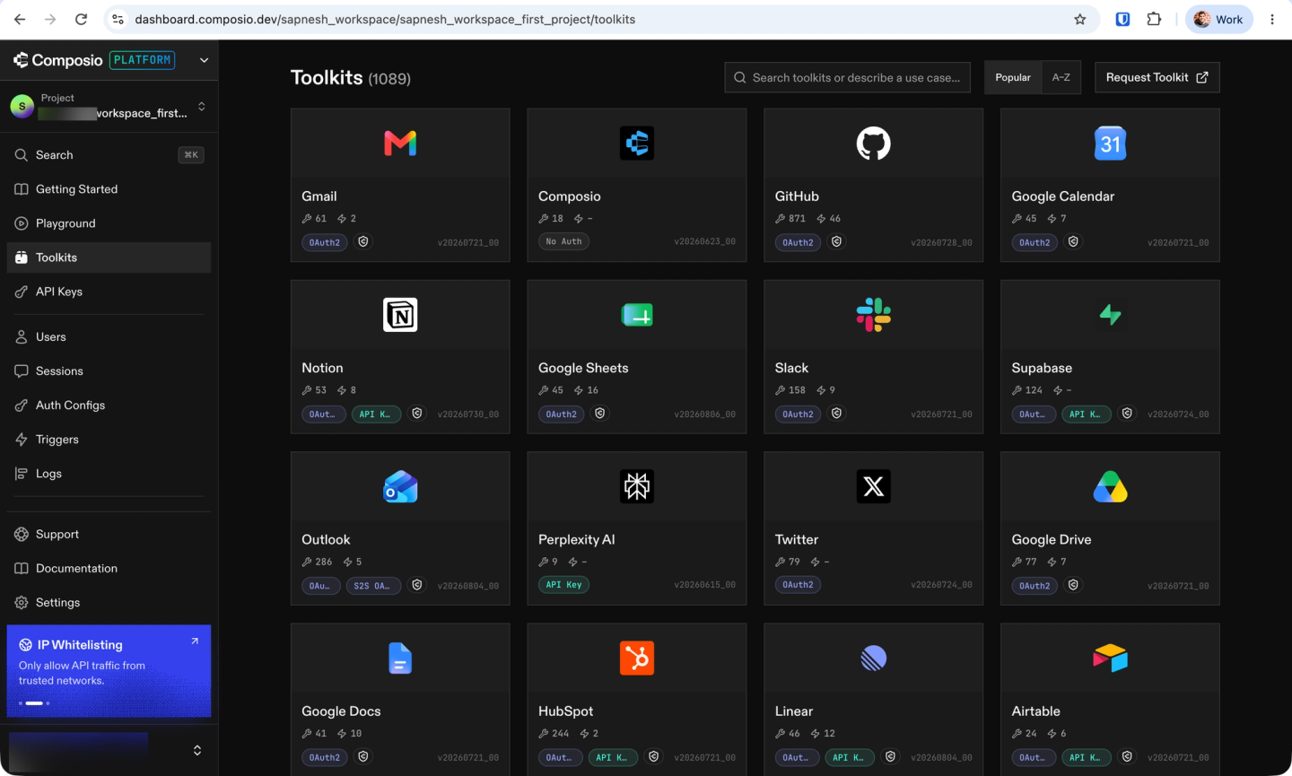Expand the account menu at sidebar bottom

pyautogui.click(x=197, y=750)
